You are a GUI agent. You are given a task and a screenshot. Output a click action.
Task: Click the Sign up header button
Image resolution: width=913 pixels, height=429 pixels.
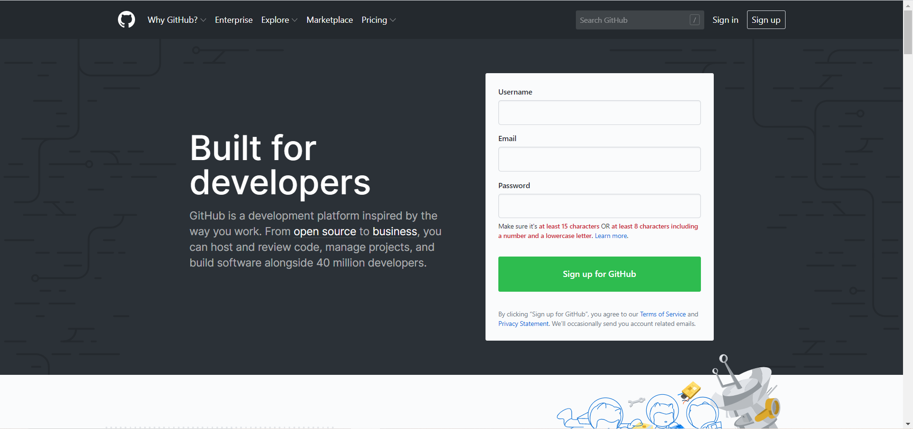[x=766, y=20]
